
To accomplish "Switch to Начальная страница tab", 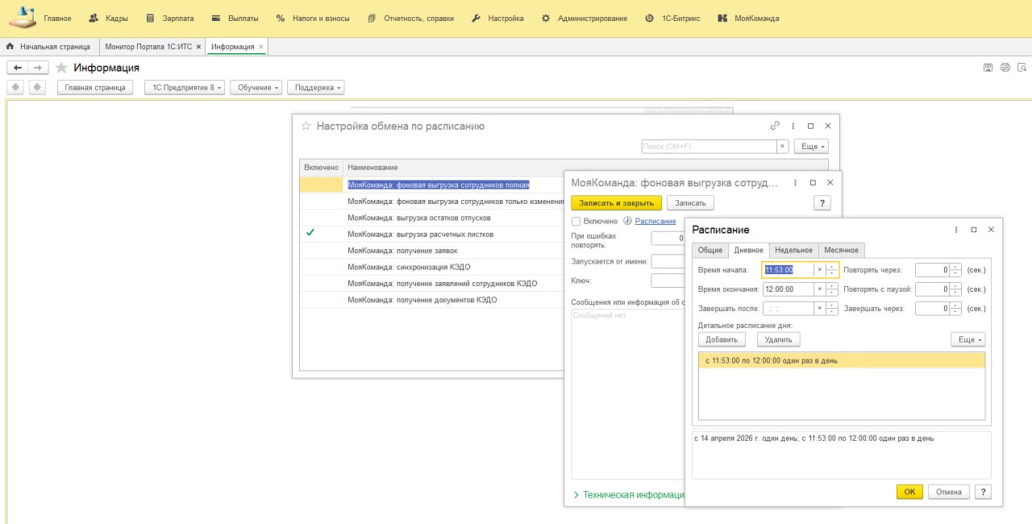I will pos(48,47).
